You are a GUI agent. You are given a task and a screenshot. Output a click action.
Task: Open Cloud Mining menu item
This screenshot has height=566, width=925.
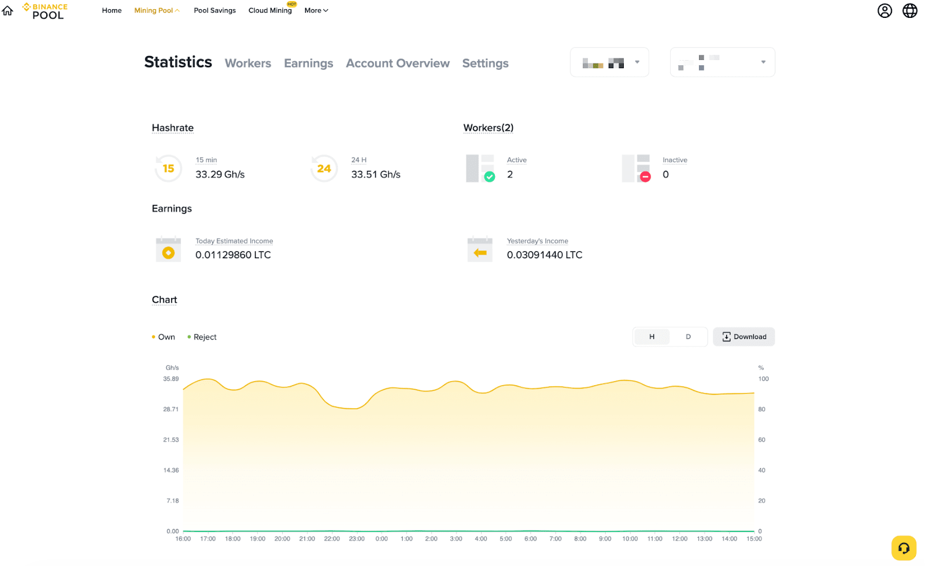coord(270,10)
